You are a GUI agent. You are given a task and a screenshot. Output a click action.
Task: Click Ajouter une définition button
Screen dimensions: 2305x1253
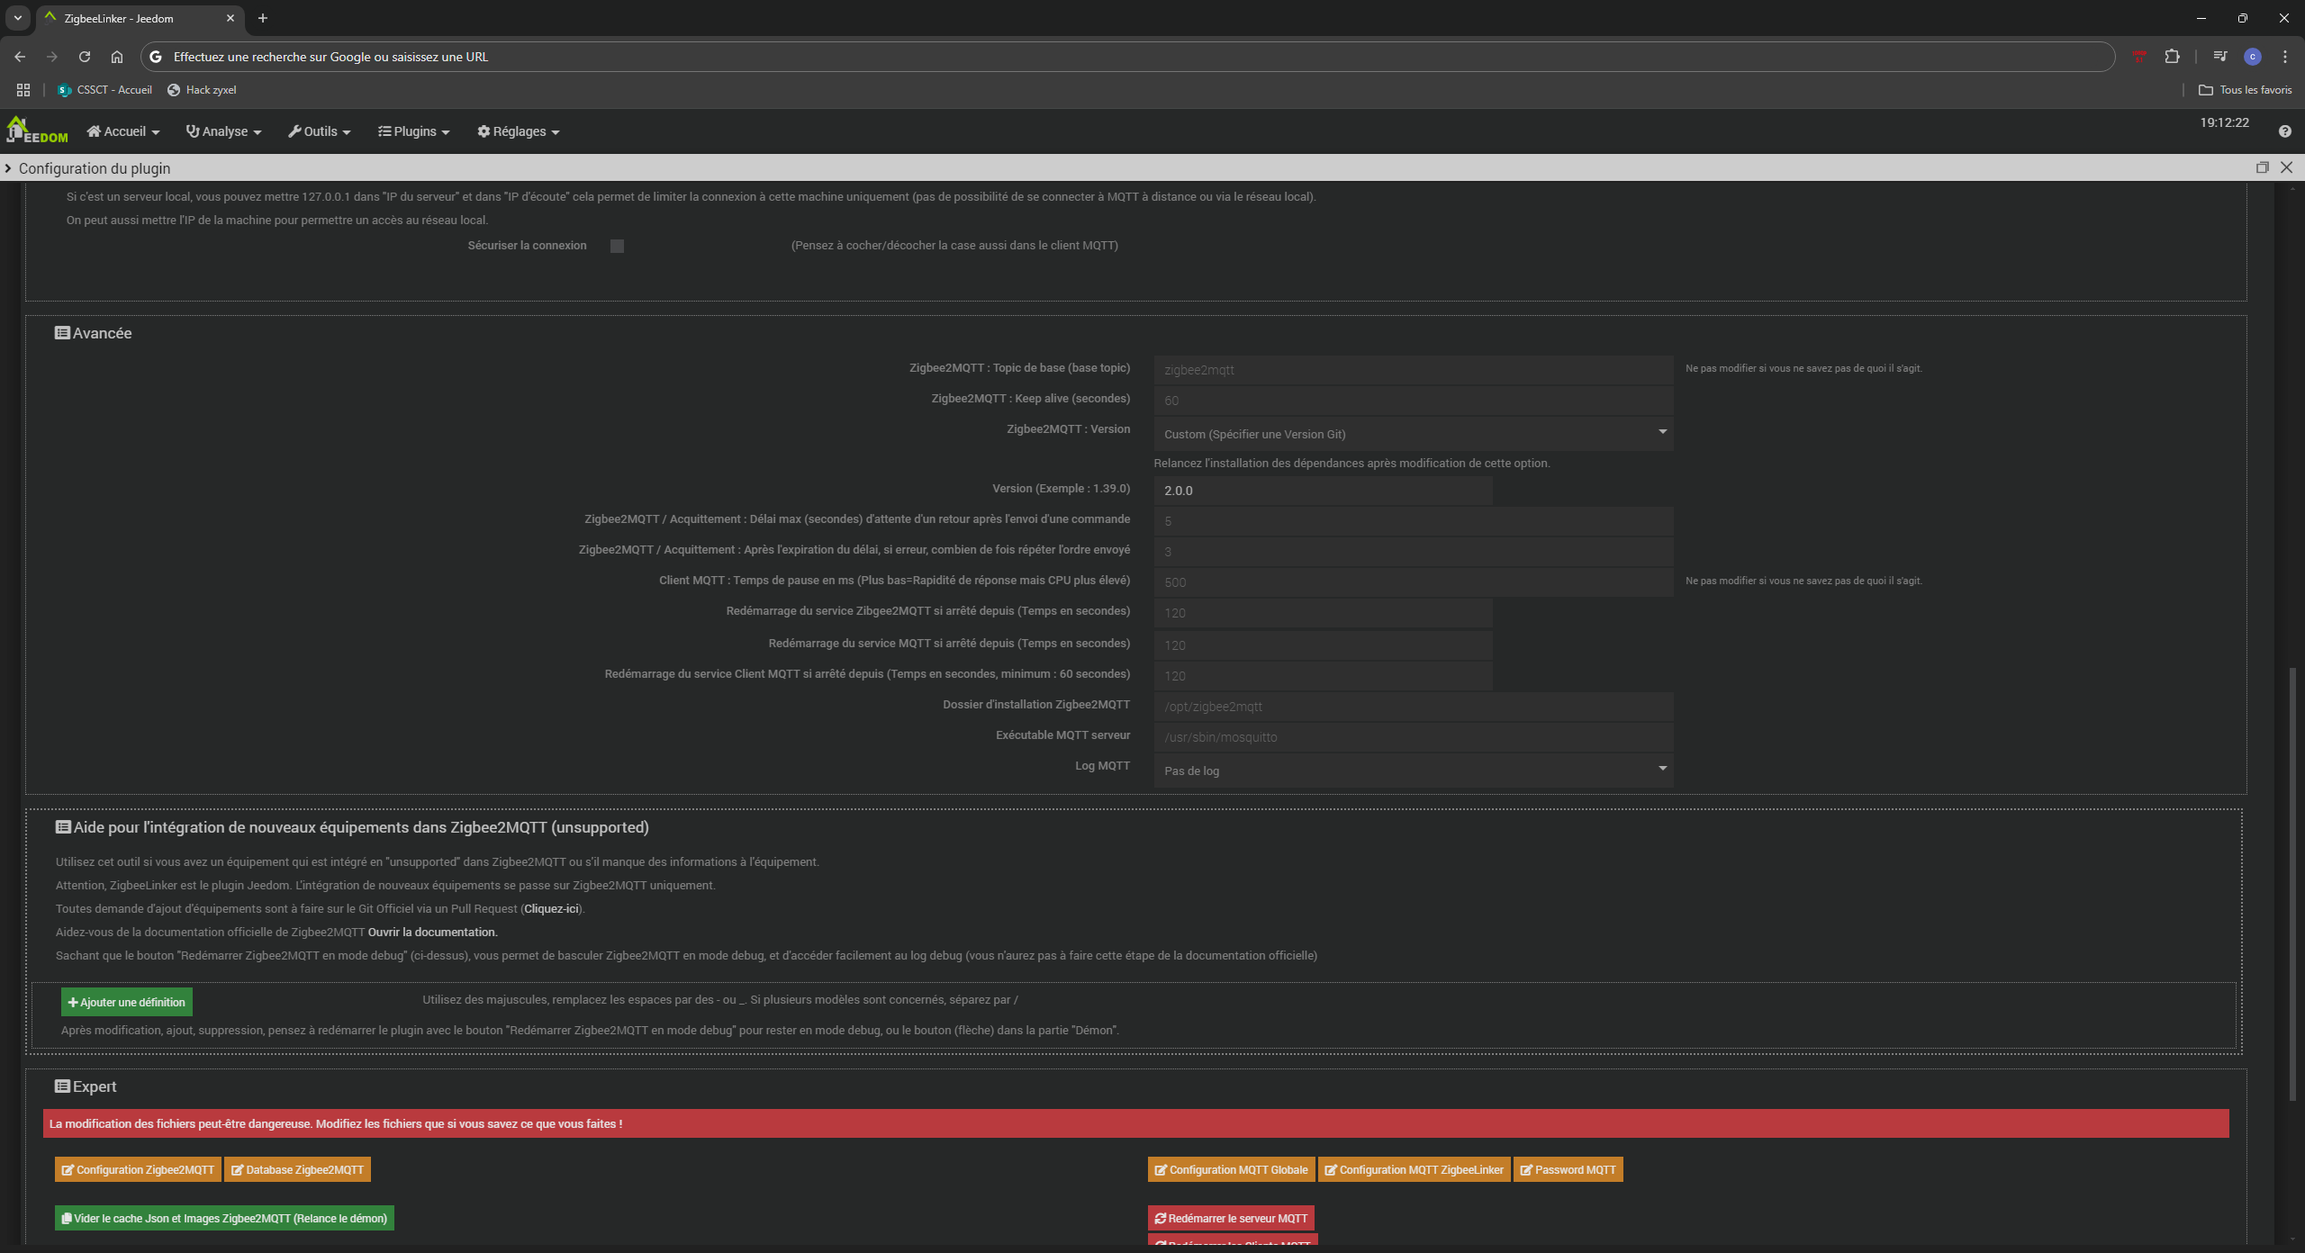[x=127, y=1002]
